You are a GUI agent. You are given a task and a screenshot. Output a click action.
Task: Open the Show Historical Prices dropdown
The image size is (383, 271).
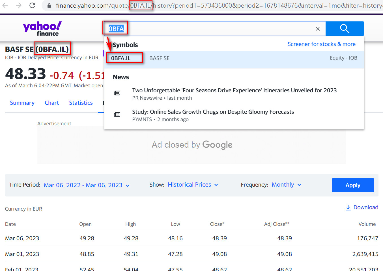point(193,185)
